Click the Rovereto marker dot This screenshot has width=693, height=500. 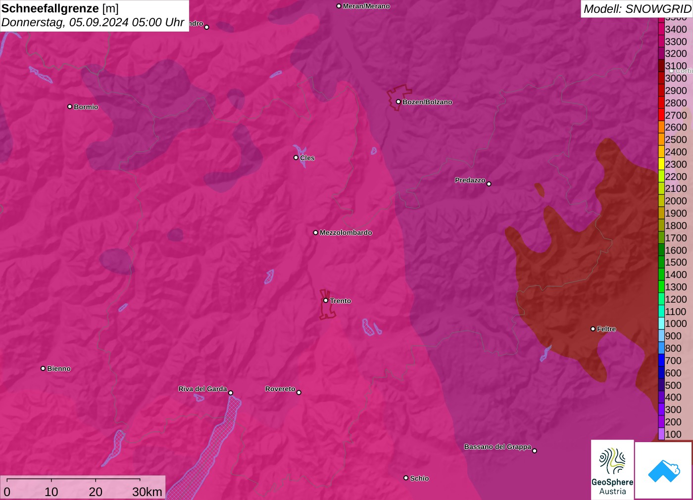(x=298, y=393)
